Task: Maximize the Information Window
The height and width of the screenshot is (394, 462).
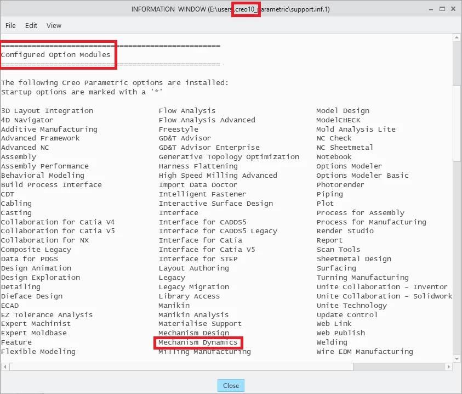Action: click(442, 9)
